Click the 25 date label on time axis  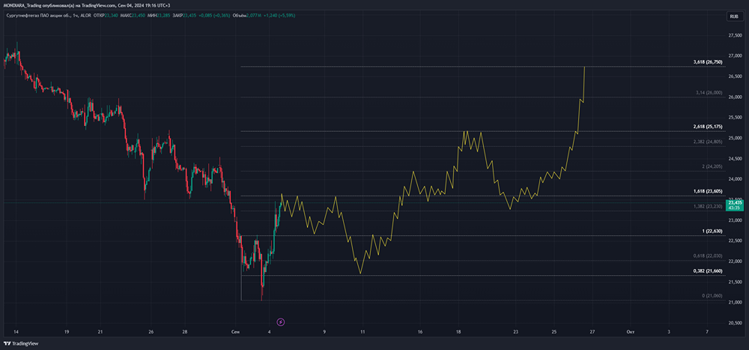[554, 332]
